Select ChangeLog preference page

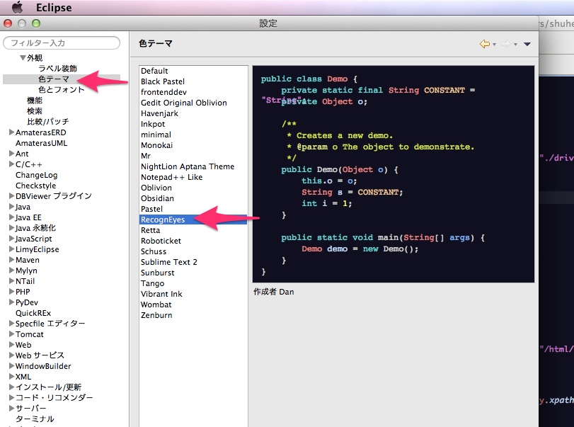[x=37, y=175]
